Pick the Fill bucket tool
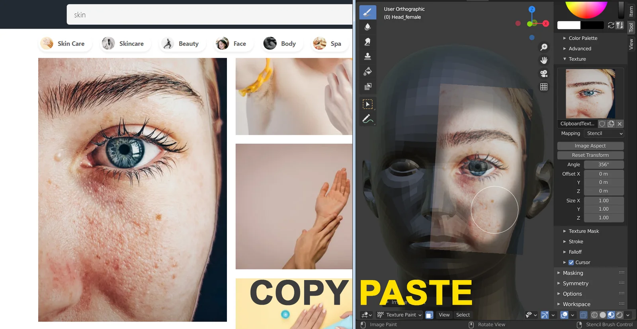The height and width of the screenshot is (329, 637). pos(367,72)
